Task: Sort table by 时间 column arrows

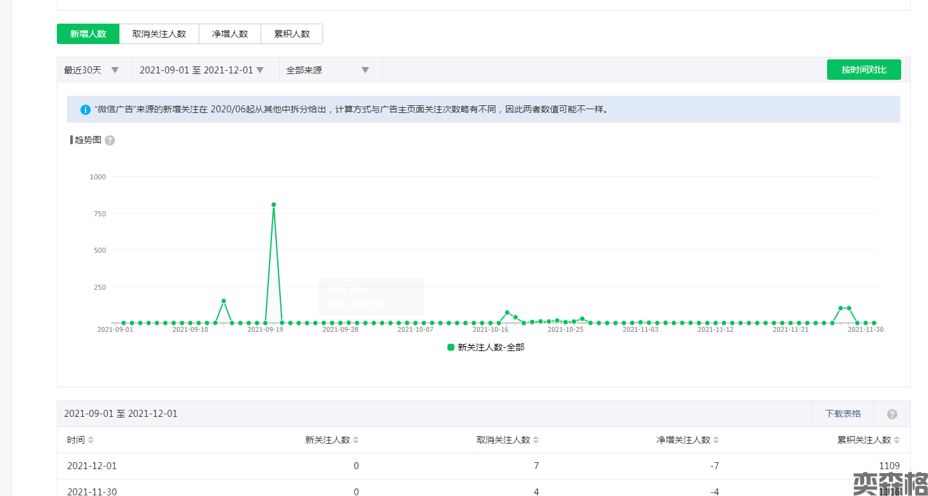Action: (x=91, y=440)
